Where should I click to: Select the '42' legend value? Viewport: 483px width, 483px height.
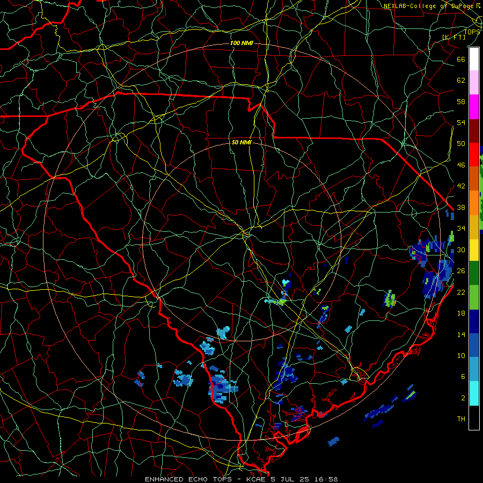[x=461, y=186]
